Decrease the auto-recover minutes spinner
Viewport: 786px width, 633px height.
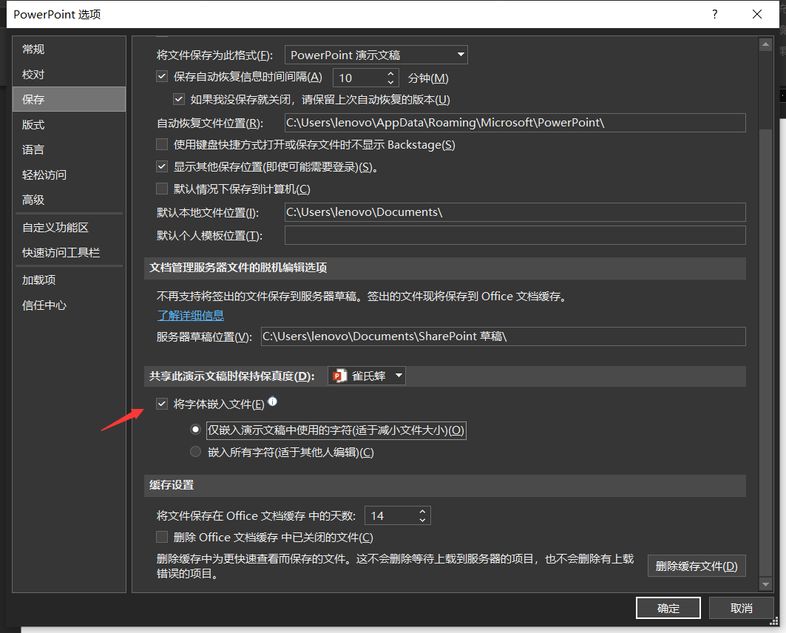(x=390, y=82)
